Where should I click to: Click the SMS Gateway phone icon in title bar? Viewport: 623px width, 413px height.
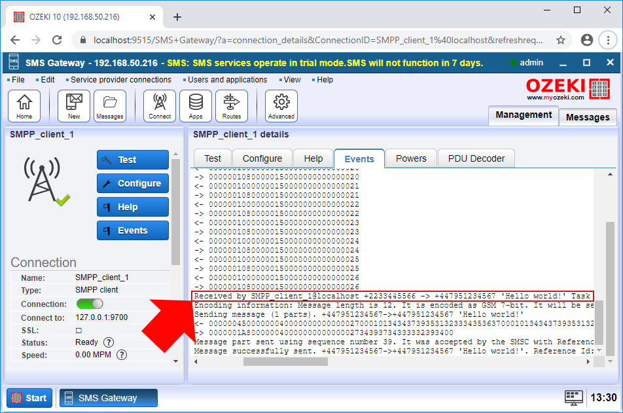click(14, 62)
